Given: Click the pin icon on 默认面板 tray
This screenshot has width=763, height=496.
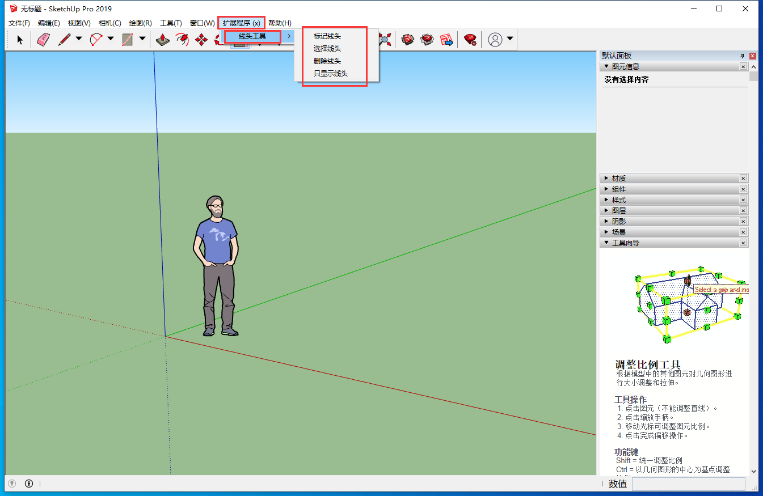Looking at the screenshot, I should (x=742, y=56).
